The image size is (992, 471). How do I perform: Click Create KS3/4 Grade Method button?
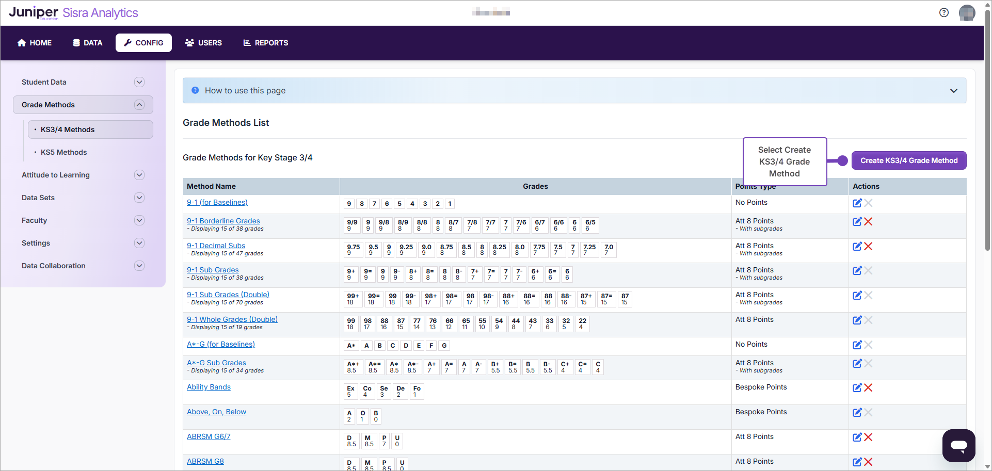(908, 160)
